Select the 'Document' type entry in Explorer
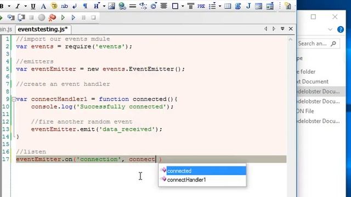Image resolution: width=351 pixels, height=197 pixels. point(313,82)
